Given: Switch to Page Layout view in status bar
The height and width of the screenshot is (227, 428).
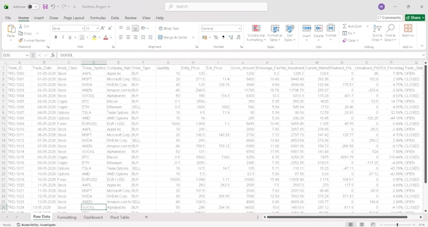Looking at the screenshot, I should [362, 224].
